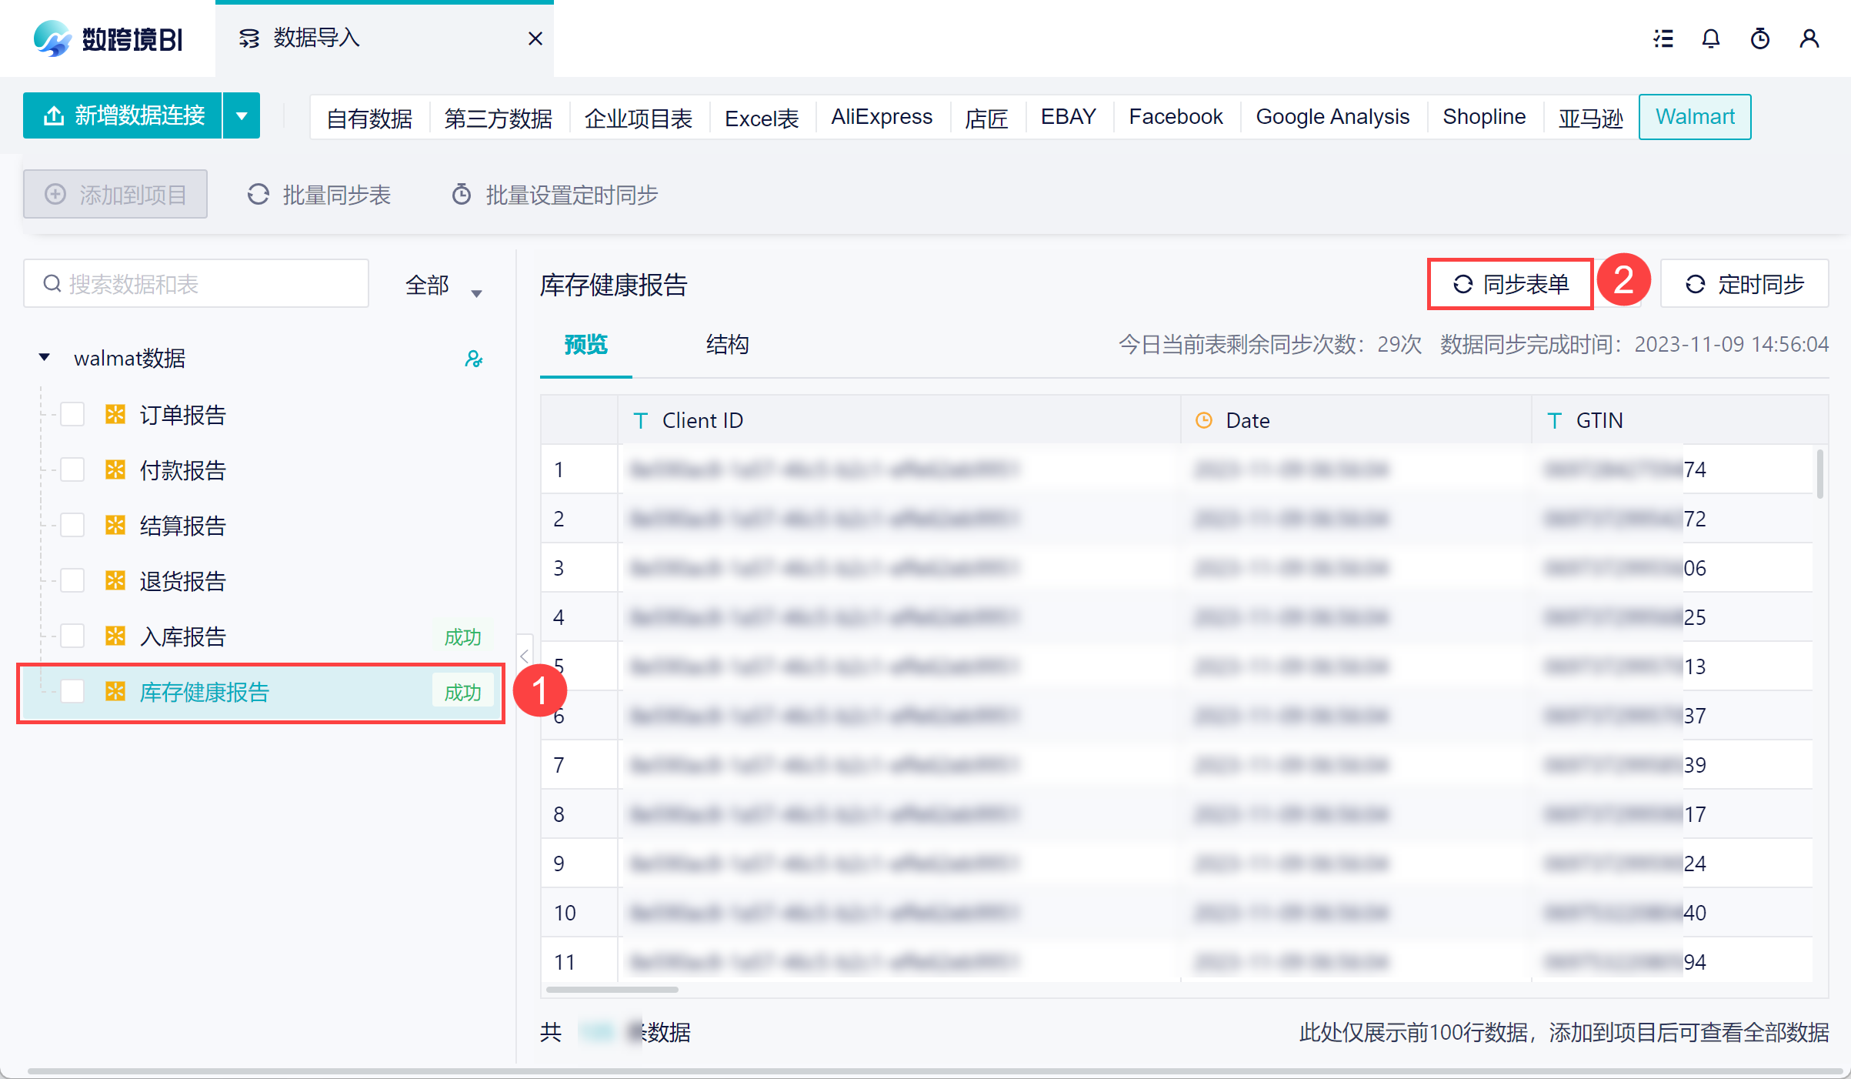Click the 批量同步表 refresh icon
Image resolution: width=1851 pixels, height=1079 pixels.
[258, 195]
